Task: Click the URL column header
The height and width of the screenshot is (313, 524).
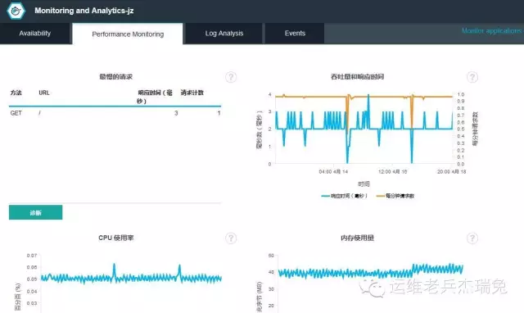Action: pos(44,93)
